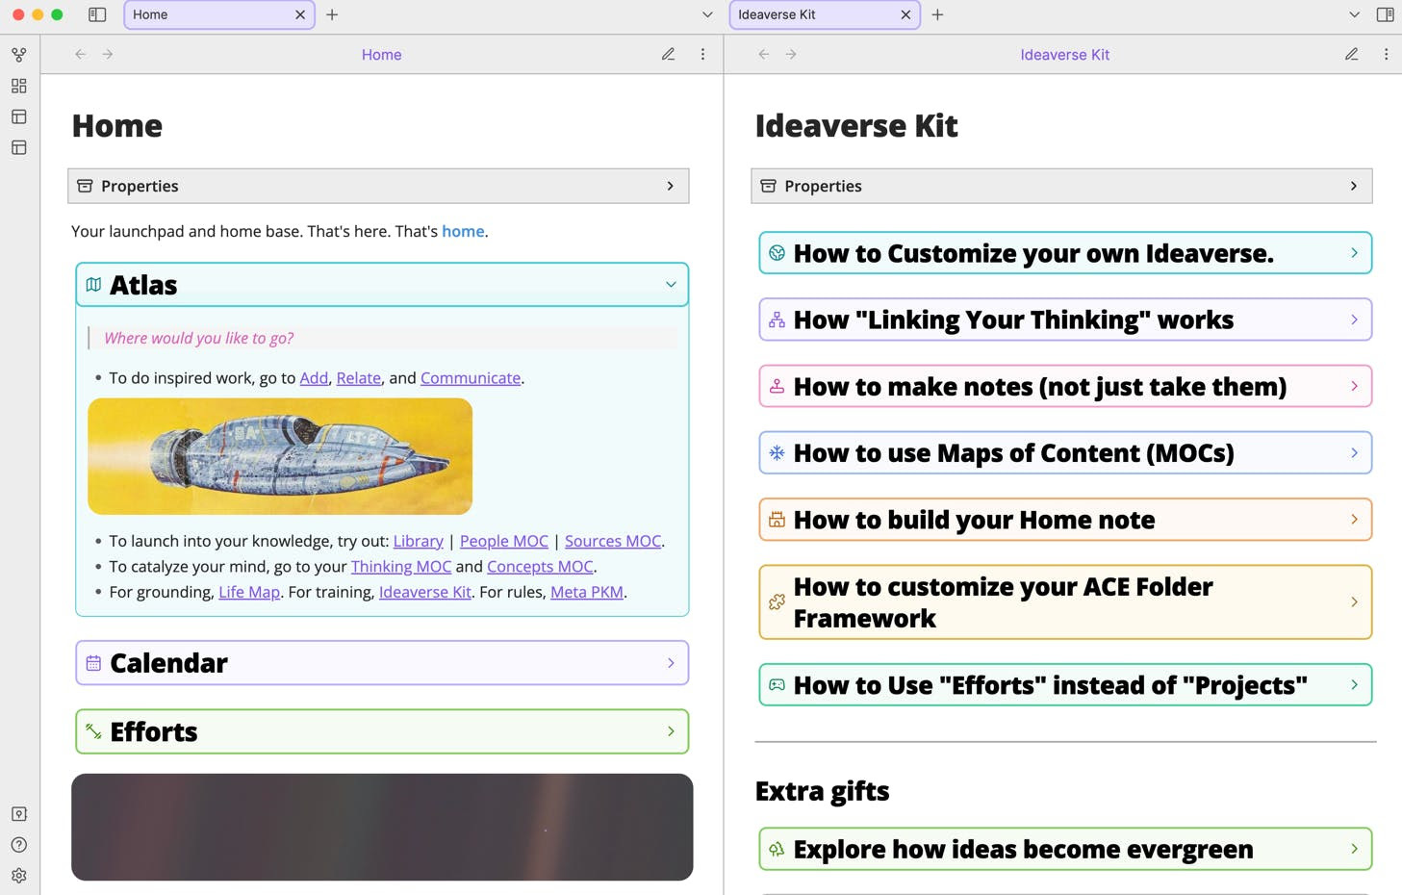Collapse the Atlas callout
Screen dimensions: 1402x895
pos(671,285)
